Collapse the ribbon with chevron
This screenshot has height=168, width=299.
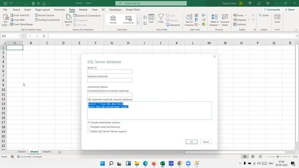click(x=296, y=30)
